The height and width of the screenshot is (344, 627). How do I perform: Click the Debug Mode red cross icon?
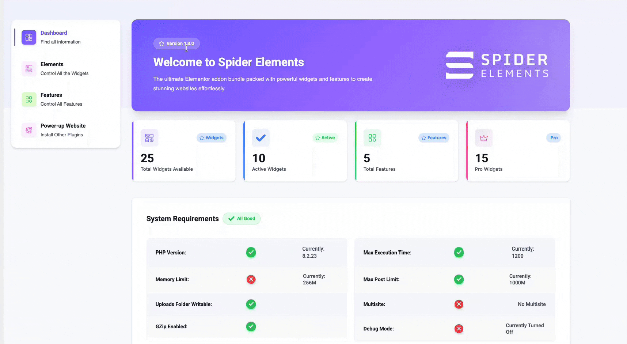[459, 329]
